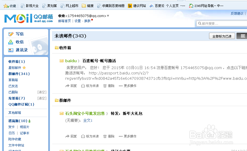247x151 pixels.
Task: Click 清空 next to 已删除
Action: point(42,92)
